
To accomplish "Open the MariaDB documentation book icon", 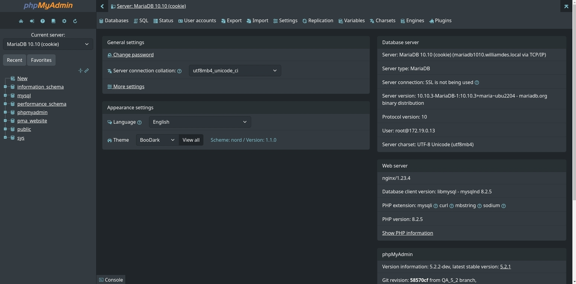I will coord(53,21).
